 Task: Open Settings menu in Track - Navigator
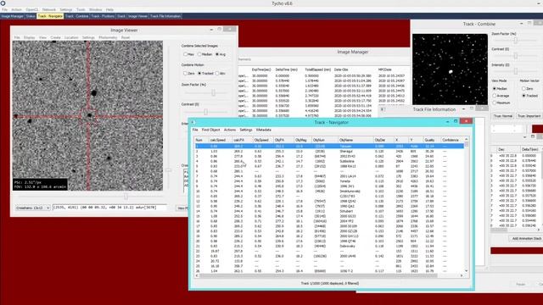coord(246,130)
